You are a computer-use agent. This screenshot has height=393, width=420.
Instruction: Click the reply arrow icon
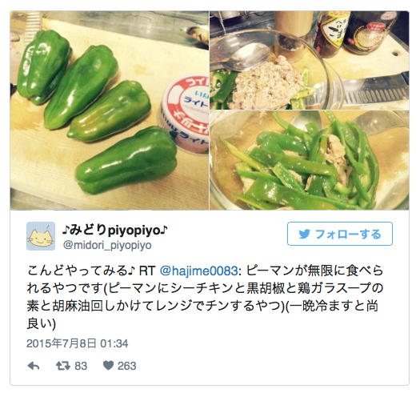(x=34, y=366)
